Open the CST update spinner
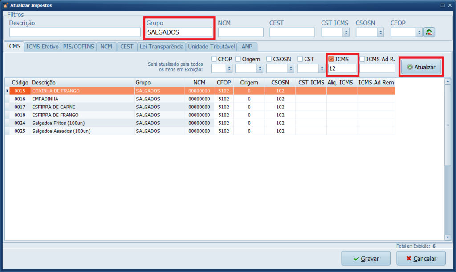 coord(322,68)
